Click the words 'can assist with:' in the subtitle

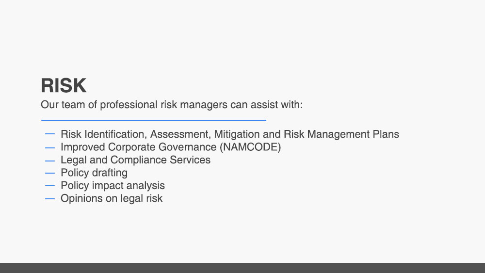(266, 105)
